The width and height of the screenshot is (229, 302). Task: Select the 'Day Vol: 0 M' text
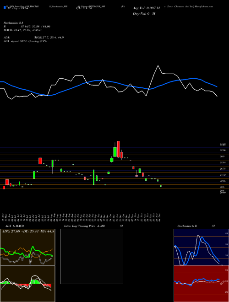tap(144, 14)
